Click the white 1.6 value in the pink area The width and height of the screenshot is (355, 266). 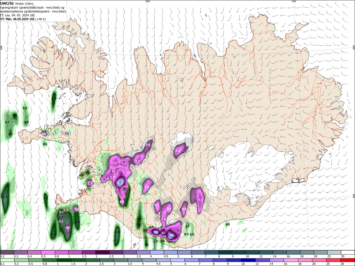pos(106,178)
